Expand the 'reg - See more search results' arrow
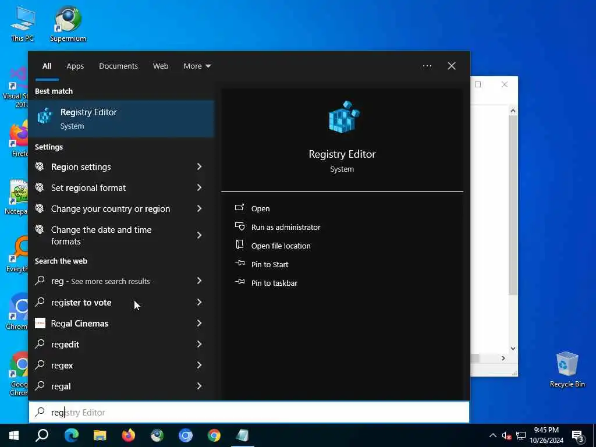The width and height of the screenshot is (596, 447). (x=199, y=281)
